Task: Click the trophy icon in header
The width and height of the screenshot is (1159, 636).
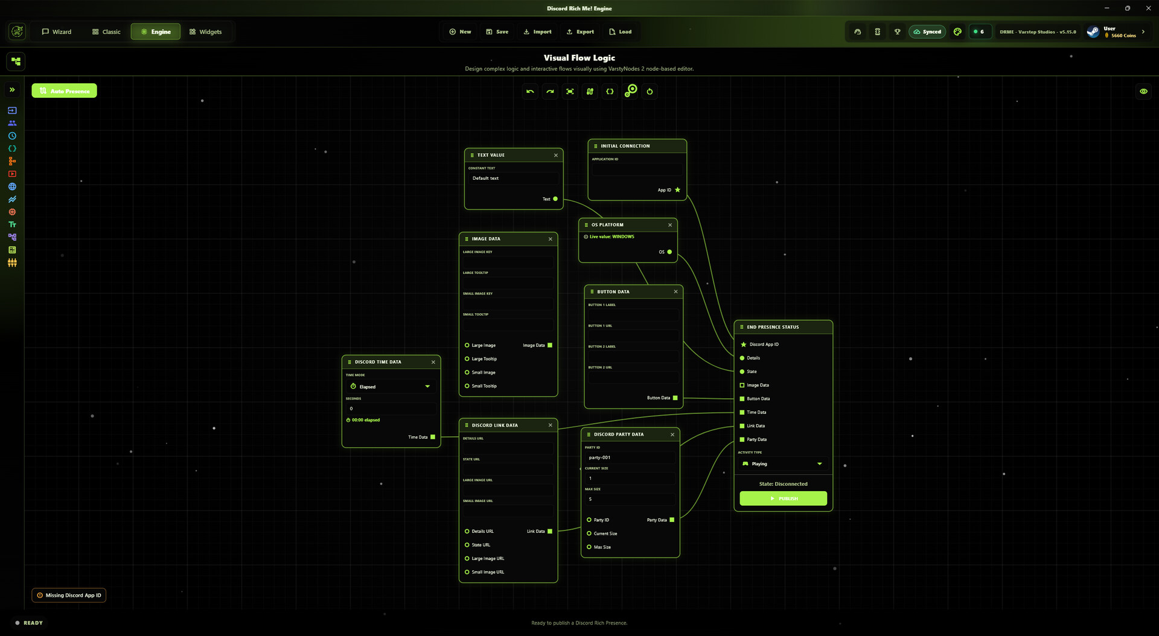Action: point(897,32)
